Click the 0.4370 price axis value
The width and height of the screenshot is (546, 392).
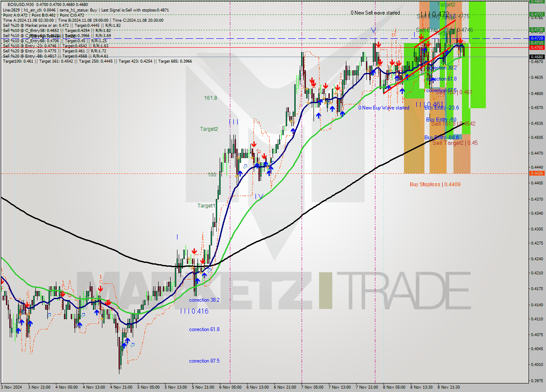[537, 199]
